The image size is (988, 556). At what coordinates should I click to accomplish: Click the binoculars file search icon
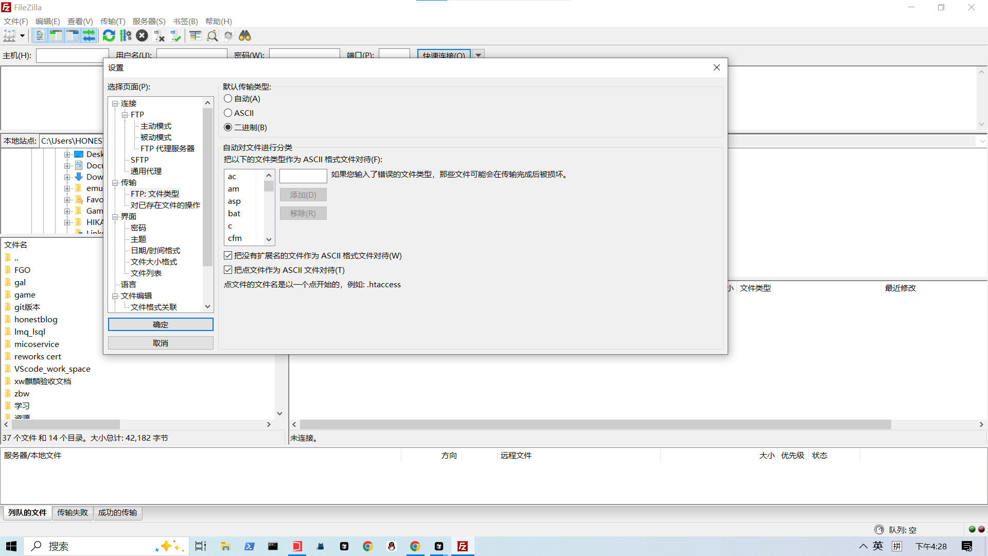coord(244,36)
